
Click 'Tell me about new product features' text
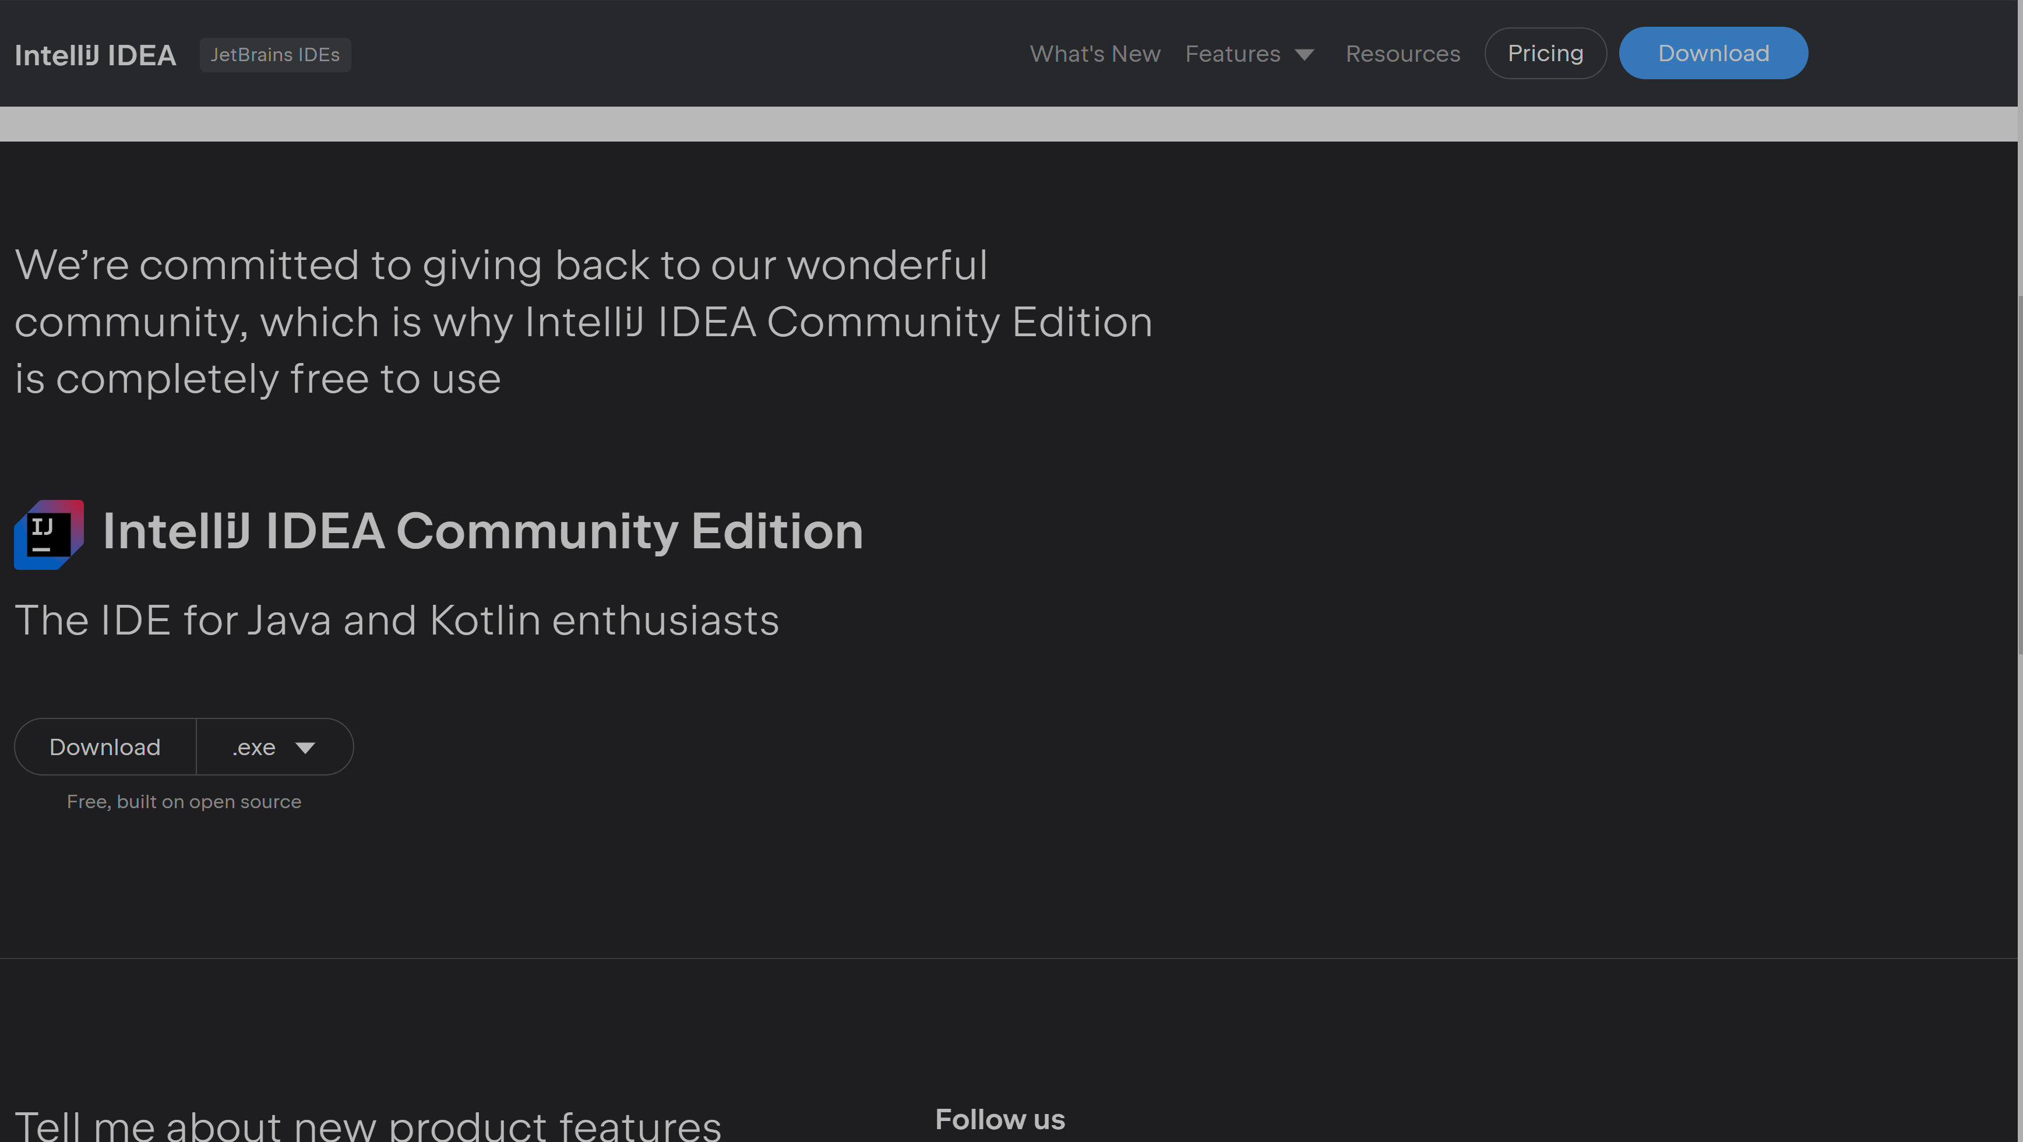coord(368,1127)
